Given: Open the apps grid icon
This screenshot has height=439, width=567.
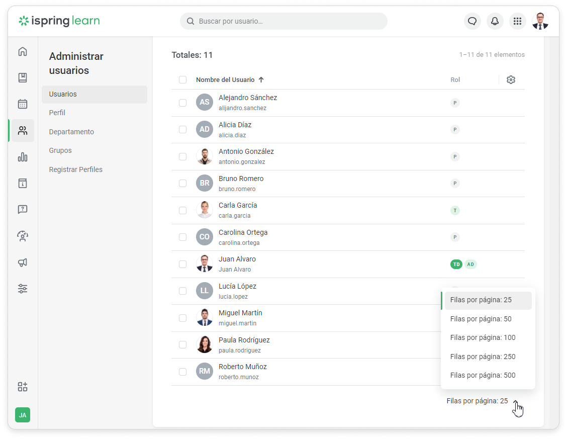Looking at the screenshot, I should coord(517,21).
